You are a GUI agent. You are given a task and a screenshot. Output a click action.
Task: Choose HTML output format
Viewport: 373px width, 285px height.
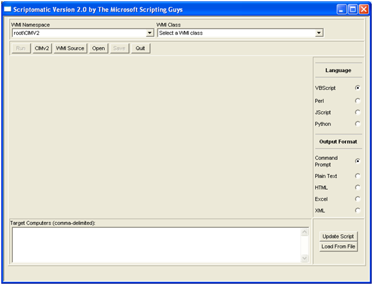358,187
